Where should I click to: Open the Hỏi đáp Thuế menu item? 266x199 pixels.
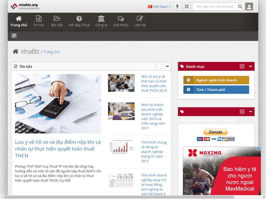(79, 22)
